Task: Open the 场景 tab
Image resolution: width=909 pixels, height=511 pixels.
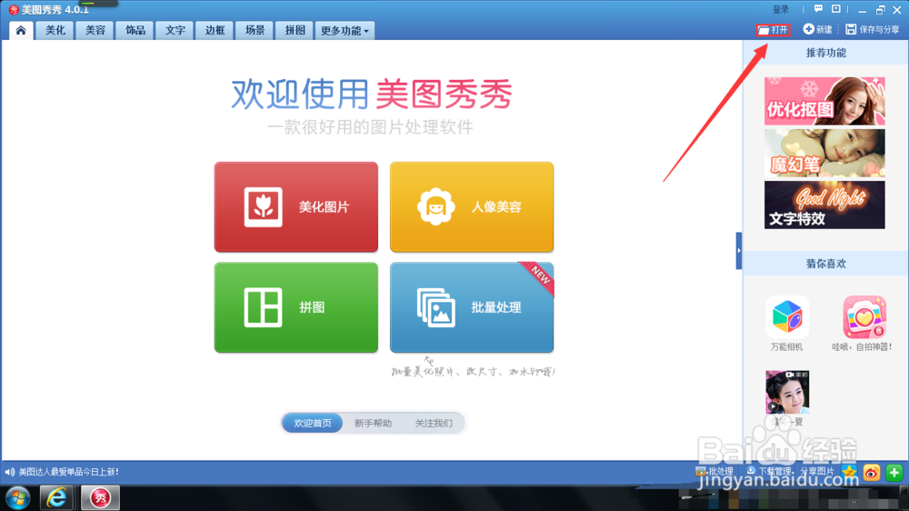Action: [x=255, y=30]
